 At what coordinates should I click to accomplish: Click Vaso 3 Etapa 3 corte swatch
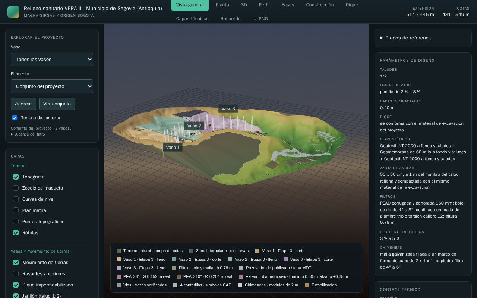pyautogui.click(x=286, y=260)
